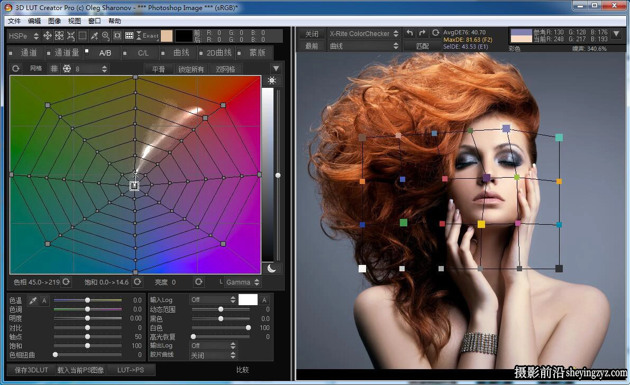Click auto 'A' button beside 色温 eyedropper
The height and width of the screenshot is (385, 630).
(x=44, y=300)
